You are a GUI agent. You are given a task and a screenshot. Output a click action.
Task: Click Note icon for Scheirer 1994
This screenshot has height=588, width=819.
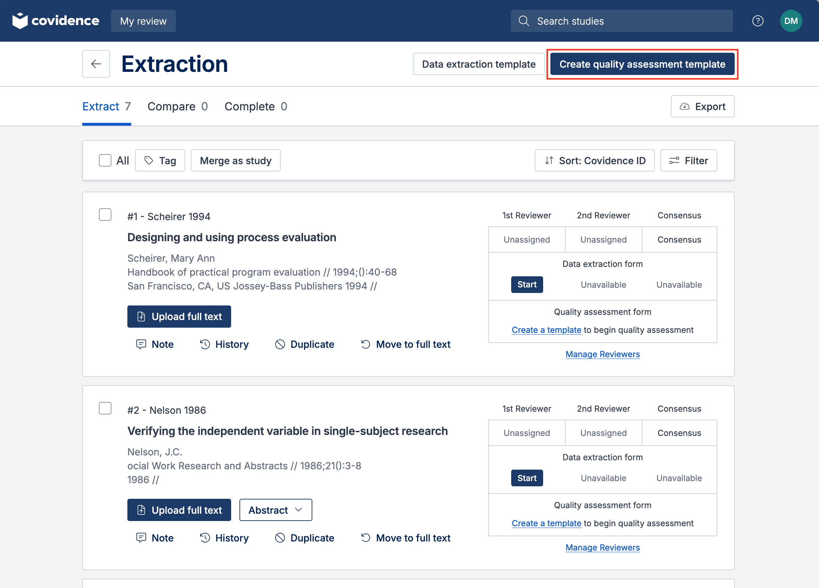141,344
